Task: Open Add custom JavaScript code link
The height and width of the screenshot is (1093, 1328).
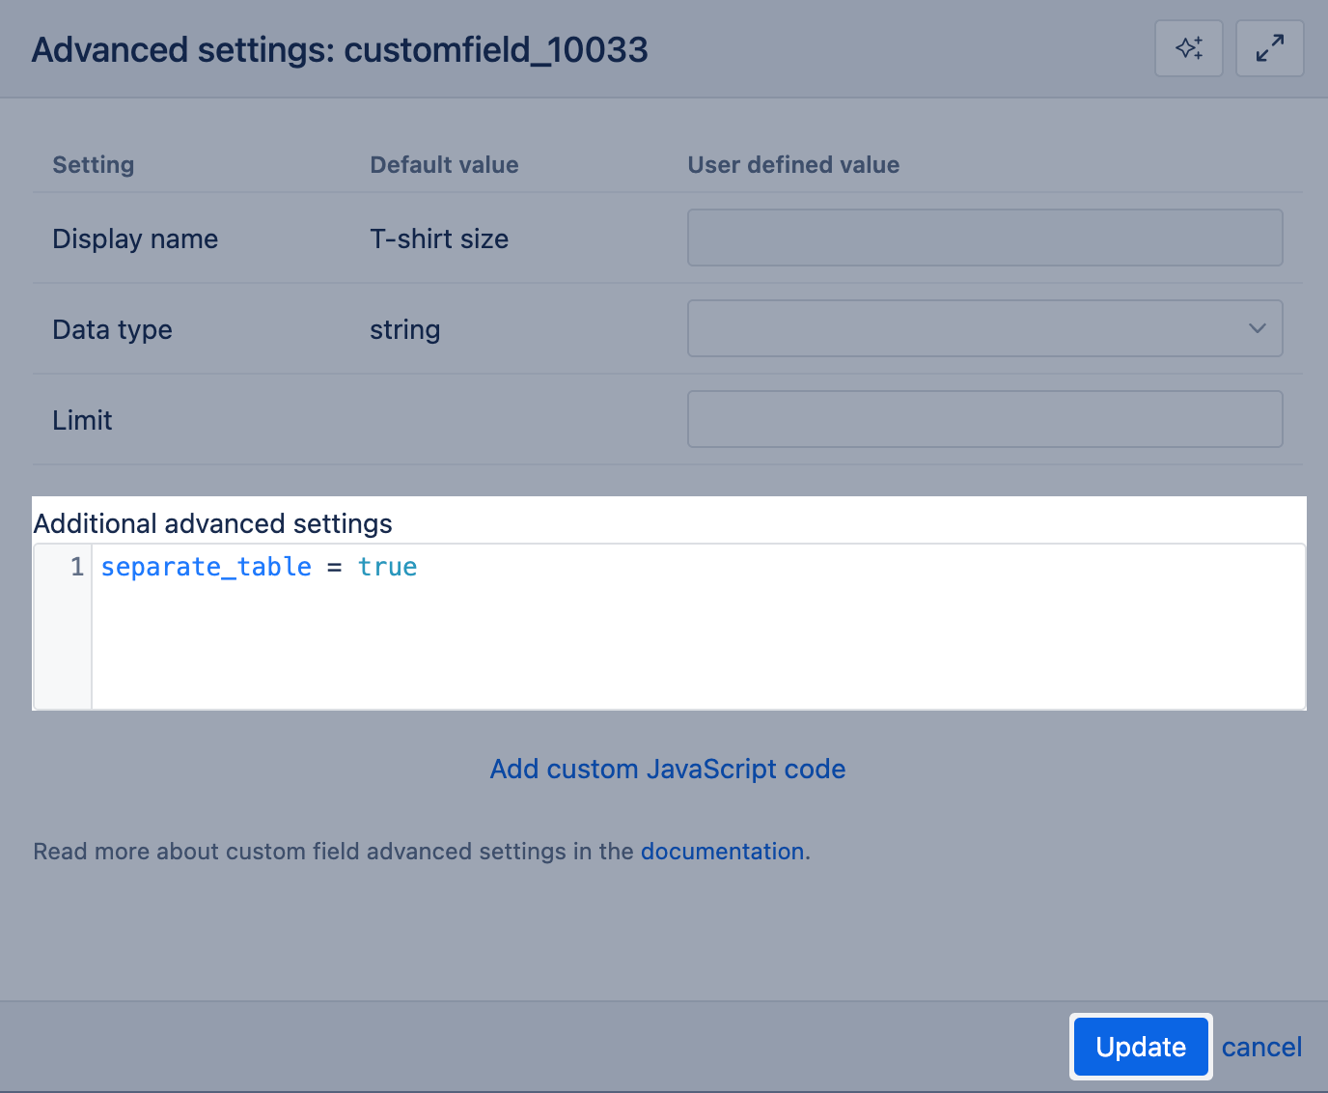Action: [x=668, y=769]
